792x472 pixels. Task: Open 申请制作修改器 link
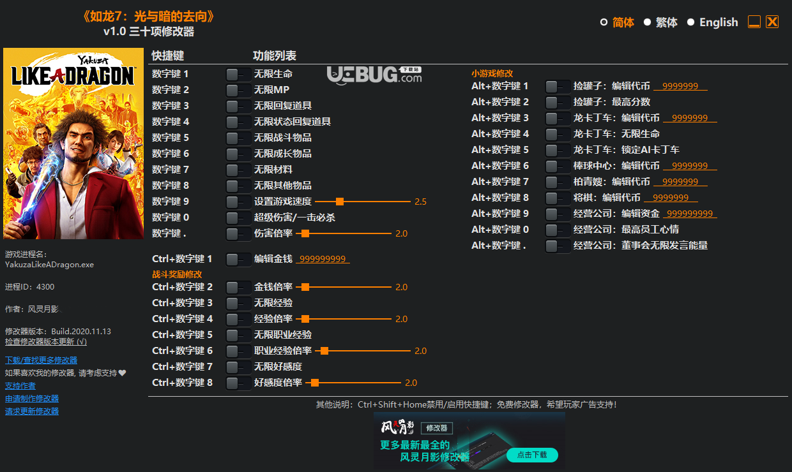tap(32, 399)
